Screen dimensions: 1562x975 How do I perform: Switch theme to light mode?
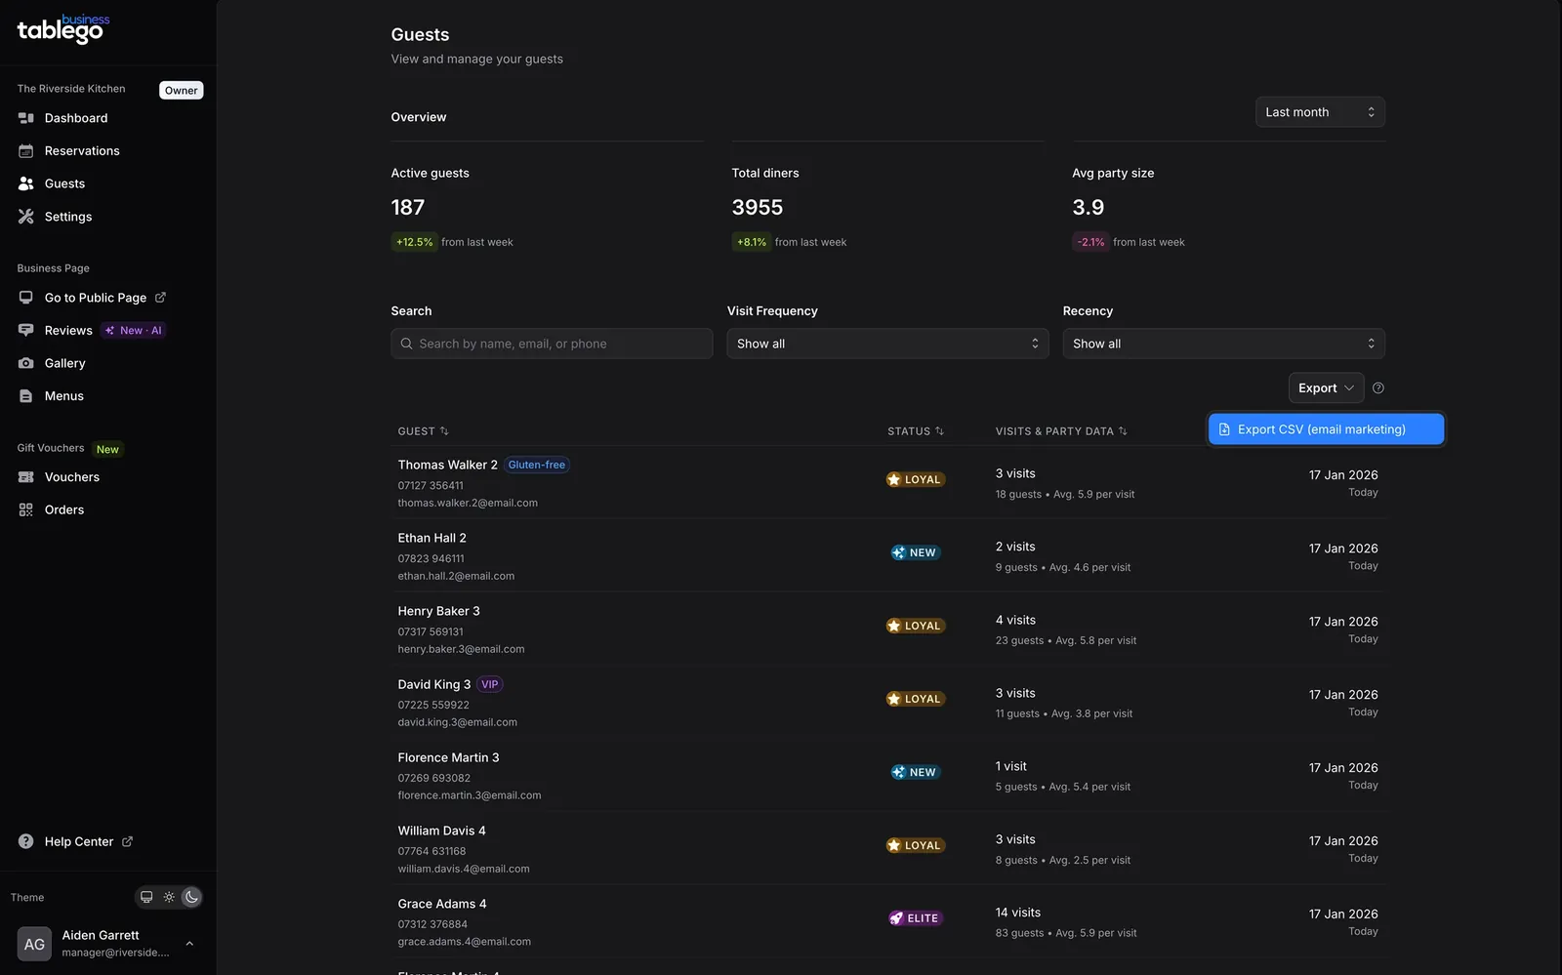click(169, 897)
